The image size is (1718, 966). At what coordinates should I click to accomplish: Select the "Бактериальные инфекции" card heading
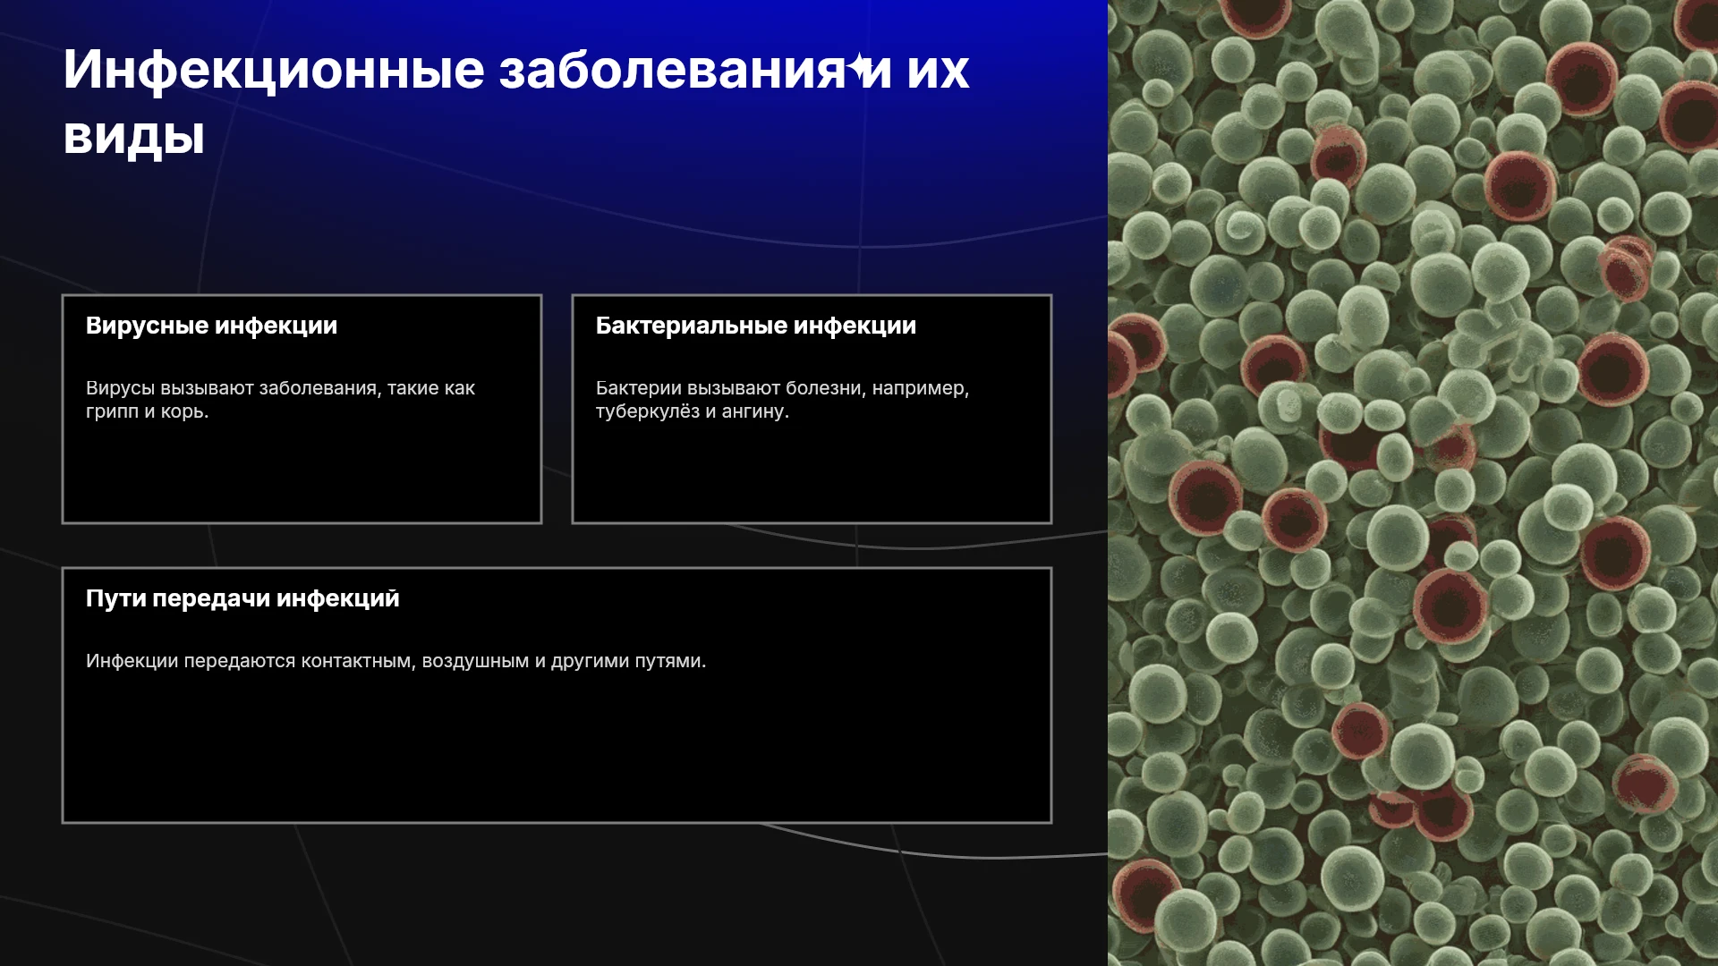tap(756, 326)
